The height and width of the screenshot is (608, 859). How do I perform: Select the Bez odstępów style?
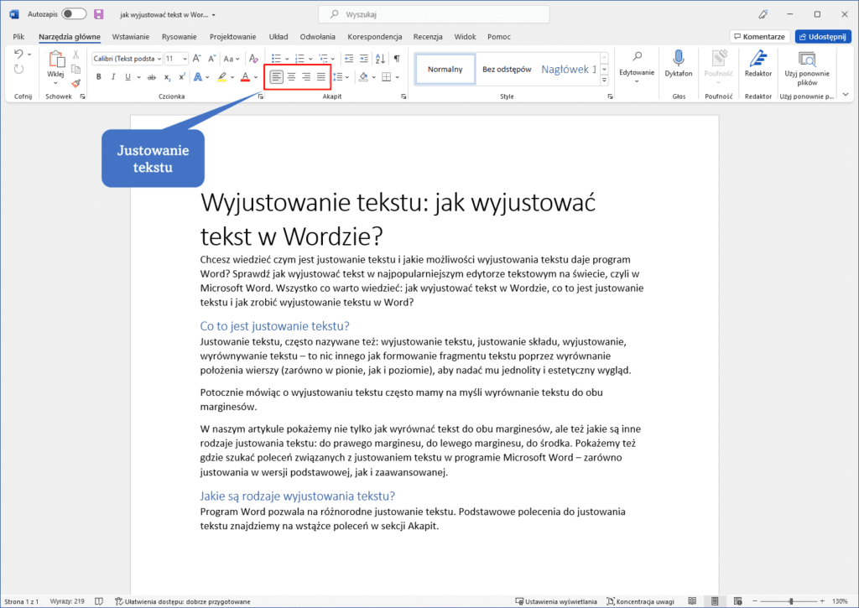pos(507,69)
